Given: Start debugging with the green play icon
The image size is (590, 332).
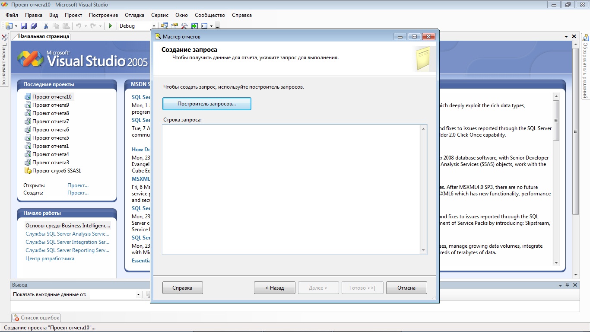Looking at the screenshot, I should click(x=111, y=26).
